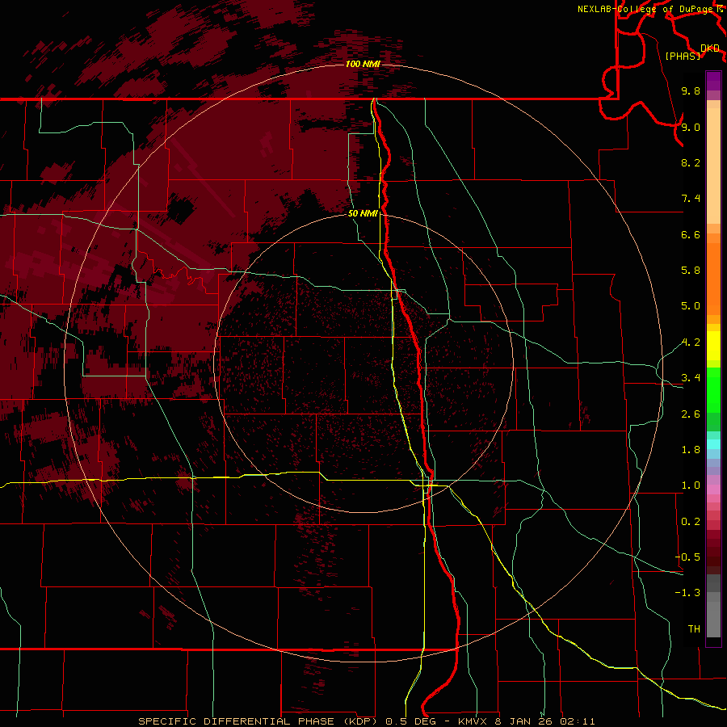Click the peach swatch near 8.2 on the color bar

(x=713, y=166)
